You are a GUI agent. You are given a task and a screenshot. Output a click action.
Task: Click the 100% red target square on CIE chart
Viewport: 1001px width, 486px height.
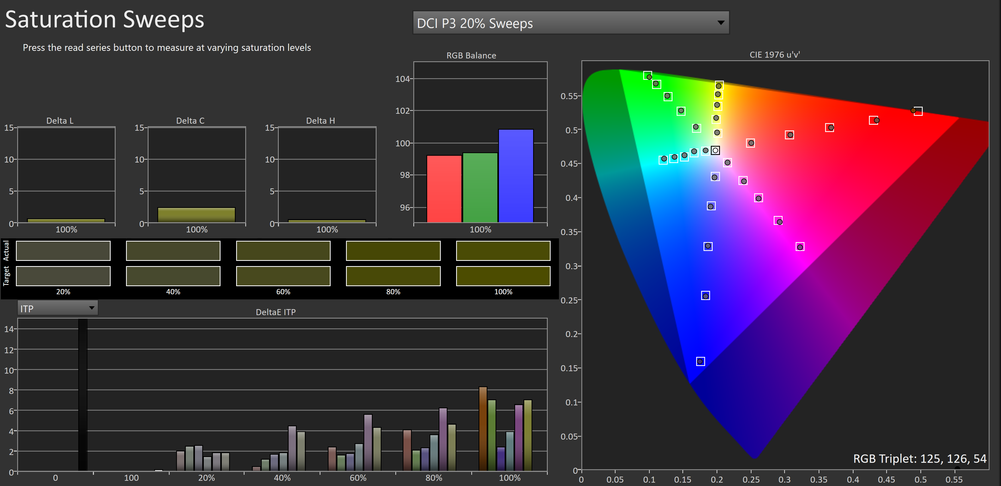tap(918, 111)
